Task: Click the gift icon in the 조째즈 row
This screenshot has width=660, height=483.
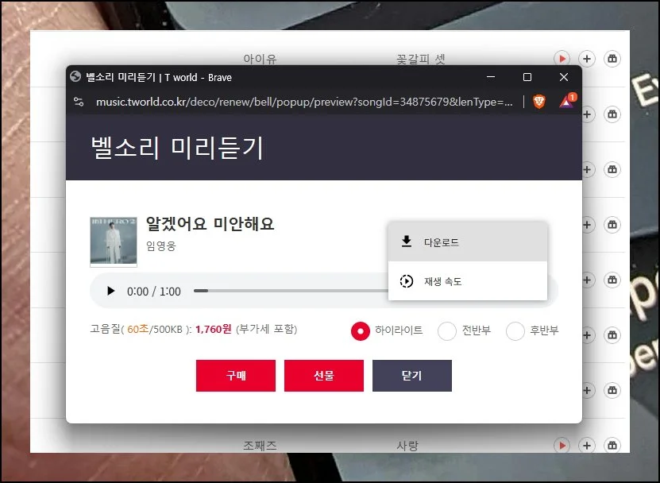Action: 612,446
